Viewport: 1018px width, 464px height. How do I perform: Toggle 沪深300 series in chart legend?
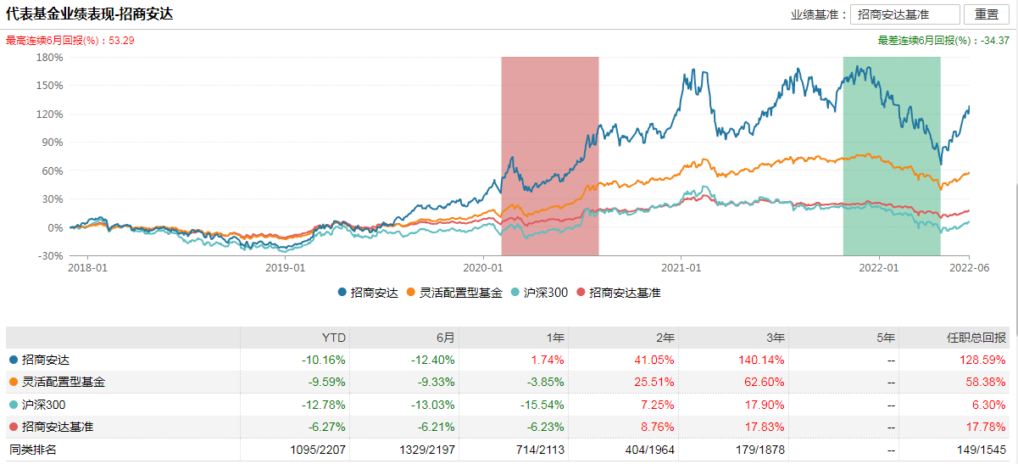tap(541, 293)
